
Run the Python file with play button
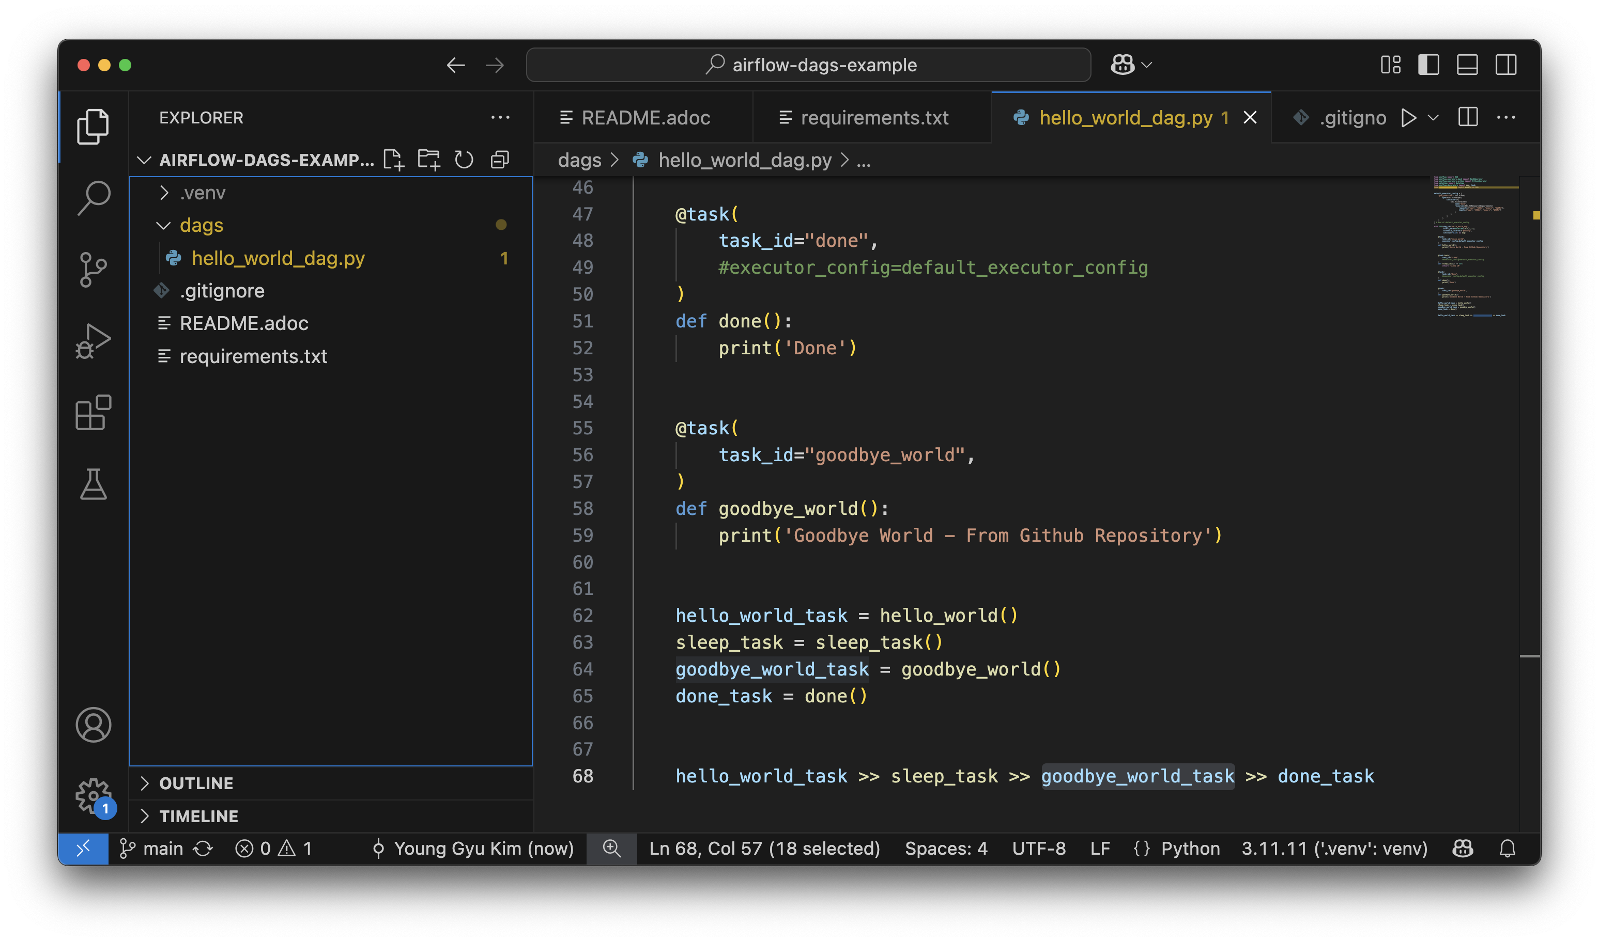tap(1409, 117)
